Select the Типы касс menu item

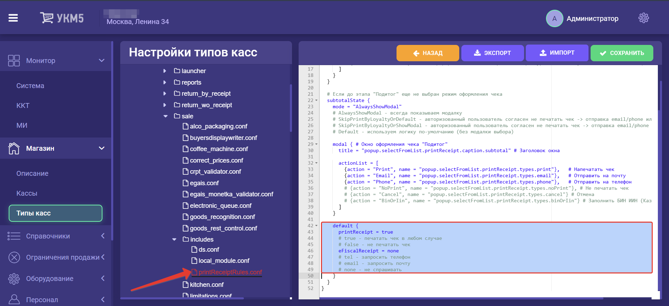(55, 213)
